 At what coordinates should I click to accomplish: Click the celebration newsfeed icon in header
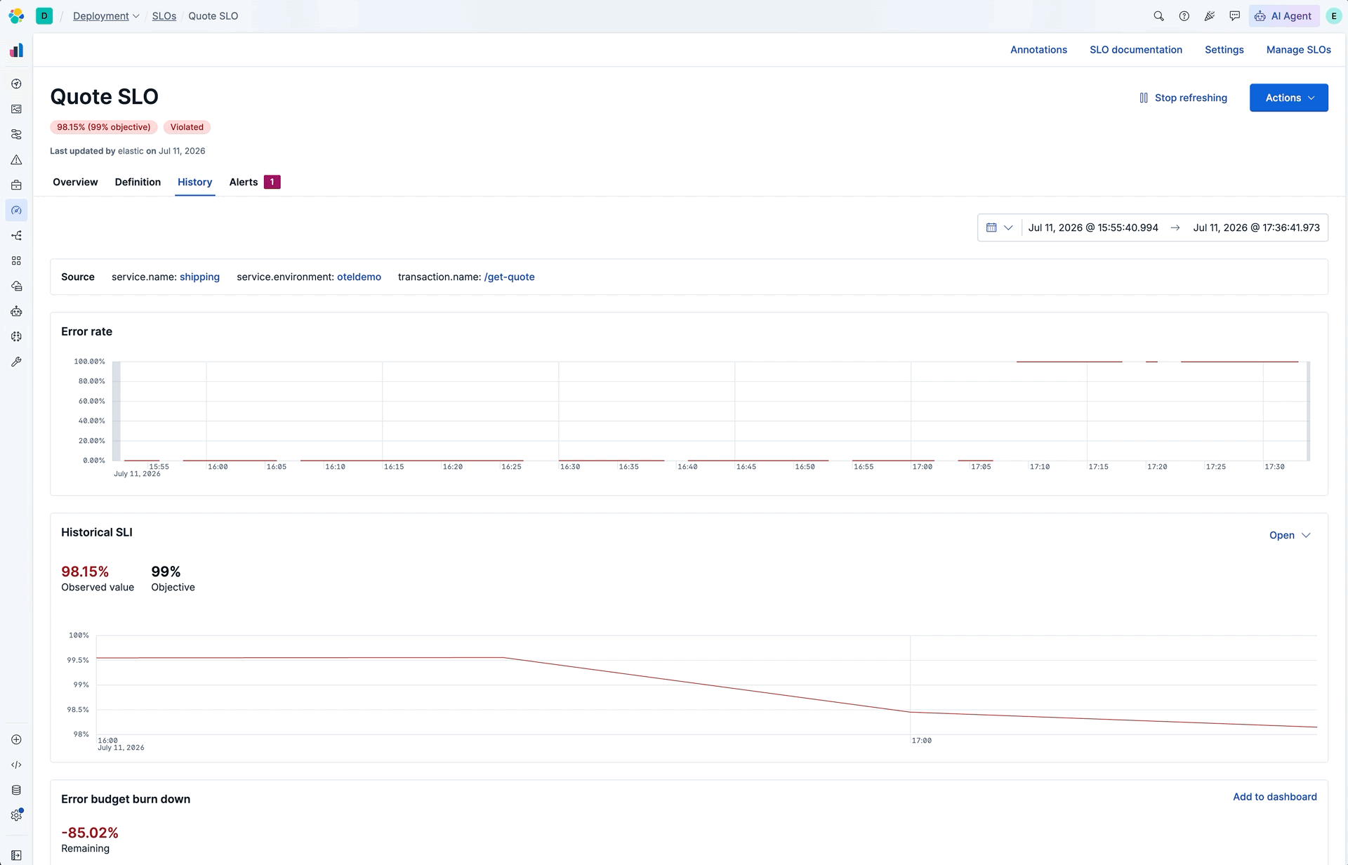click(1209, 16)
